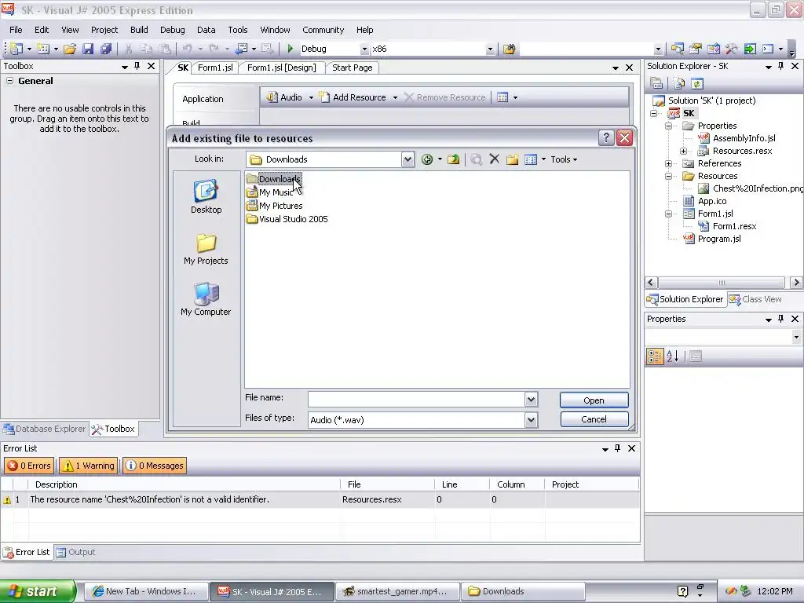Image resolution: width=804 pixels, height=603 pixels.
Task: Click the Windows Start button
Action: tap(38, 591)
